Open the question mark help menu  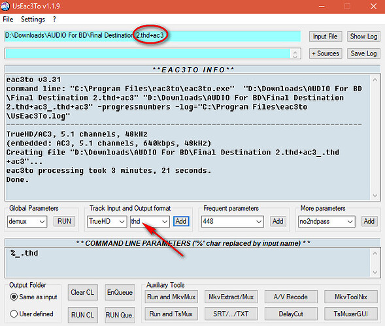pyautogui.click(x=54, y=19)
